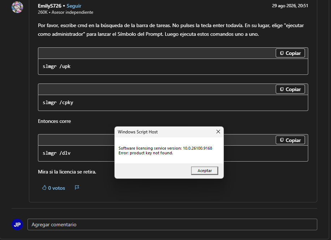Click copy icon in the third code block
This screenshot has width=331, height=240.
tap(281, 140)
